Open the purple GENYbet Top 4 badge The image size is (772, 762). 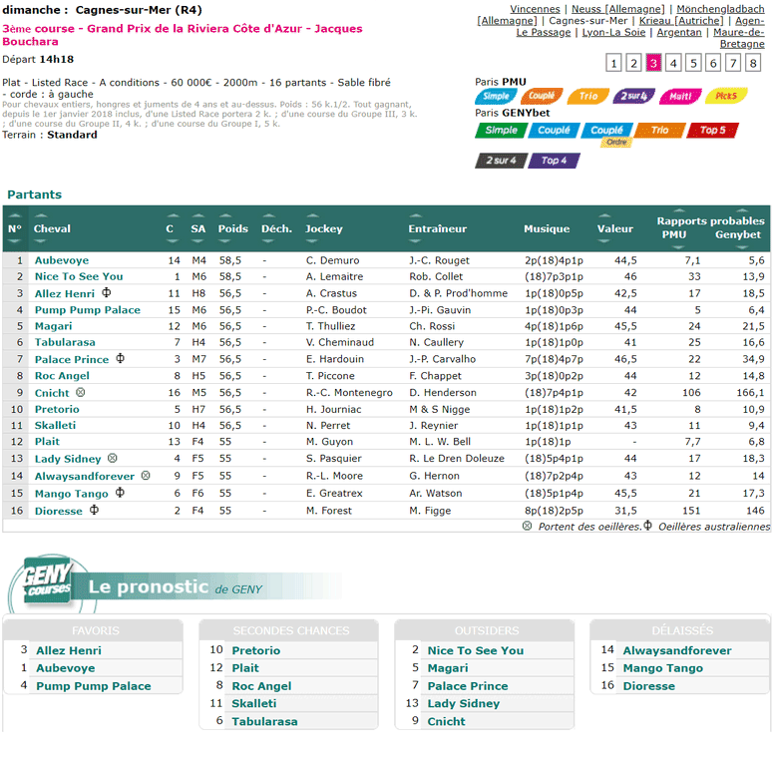554,161
